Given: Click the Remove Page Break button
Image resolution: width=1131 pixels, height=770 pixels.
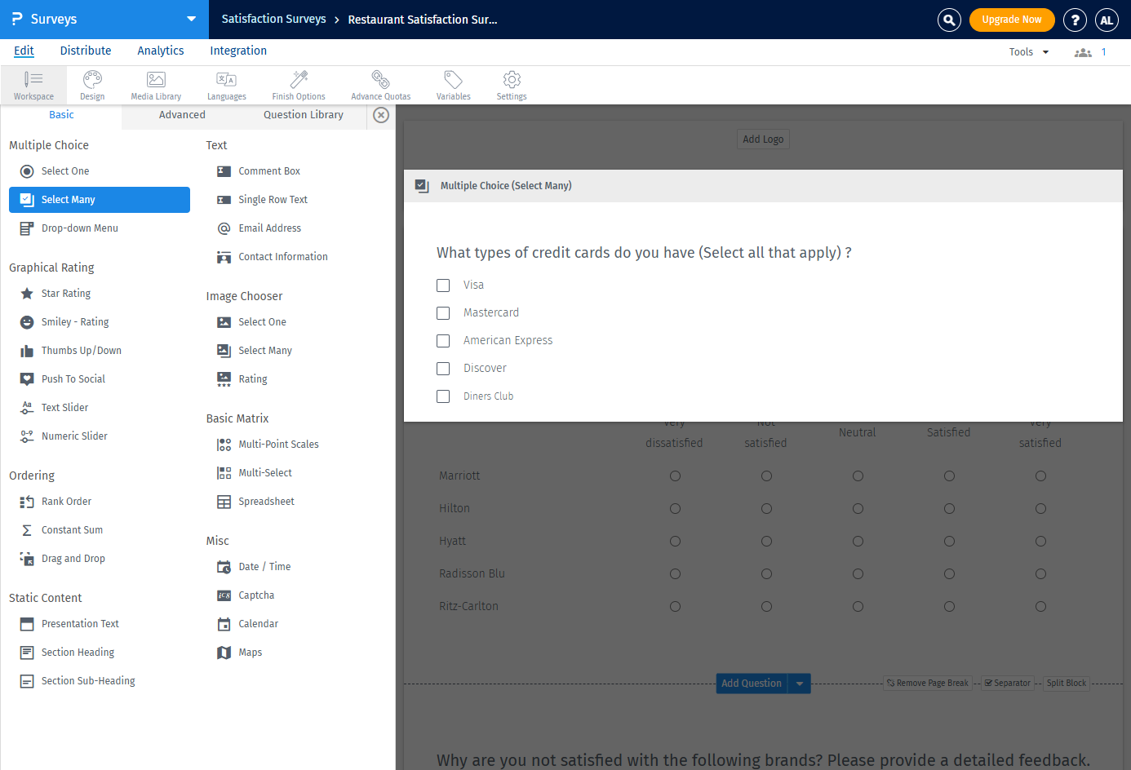Looking at the screenshot, I should point(927,683).
